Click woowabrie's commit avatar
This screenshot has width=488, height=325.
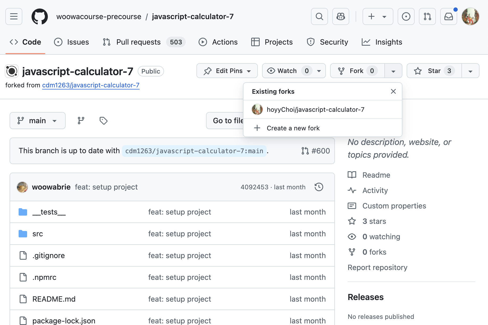tap(22, 187)
